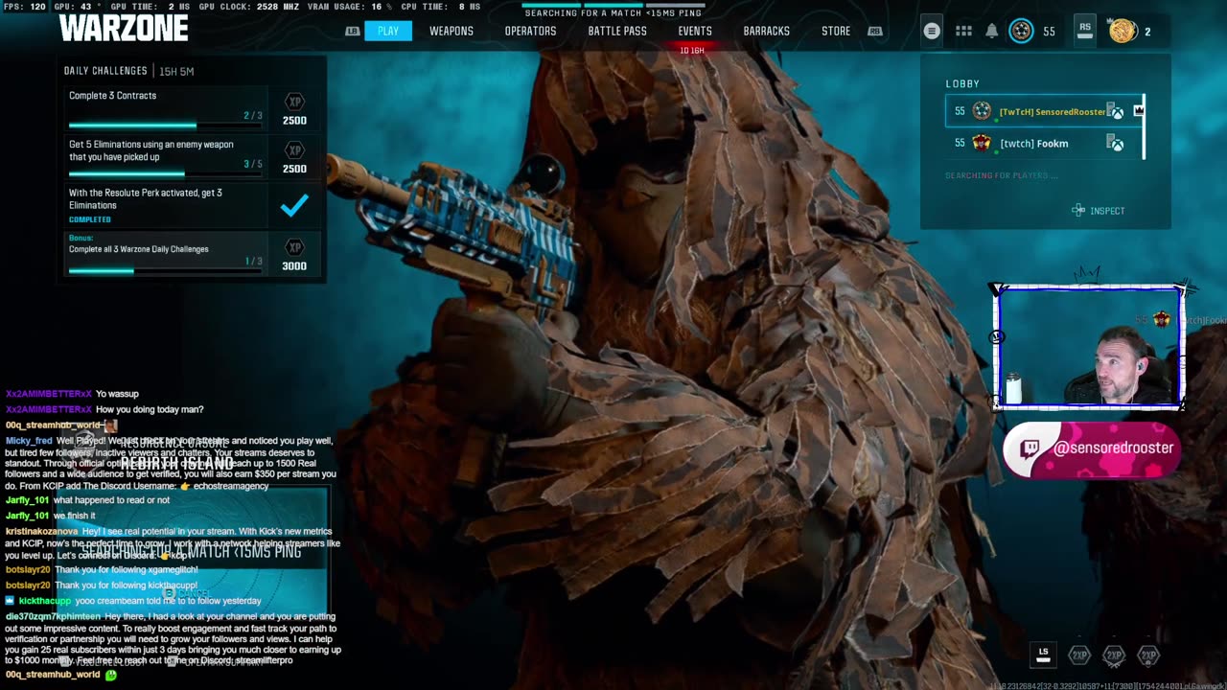Screen dimensions: 1227x690
Task: Click the 15H 5M challenge timer
Action: point(175,71)
